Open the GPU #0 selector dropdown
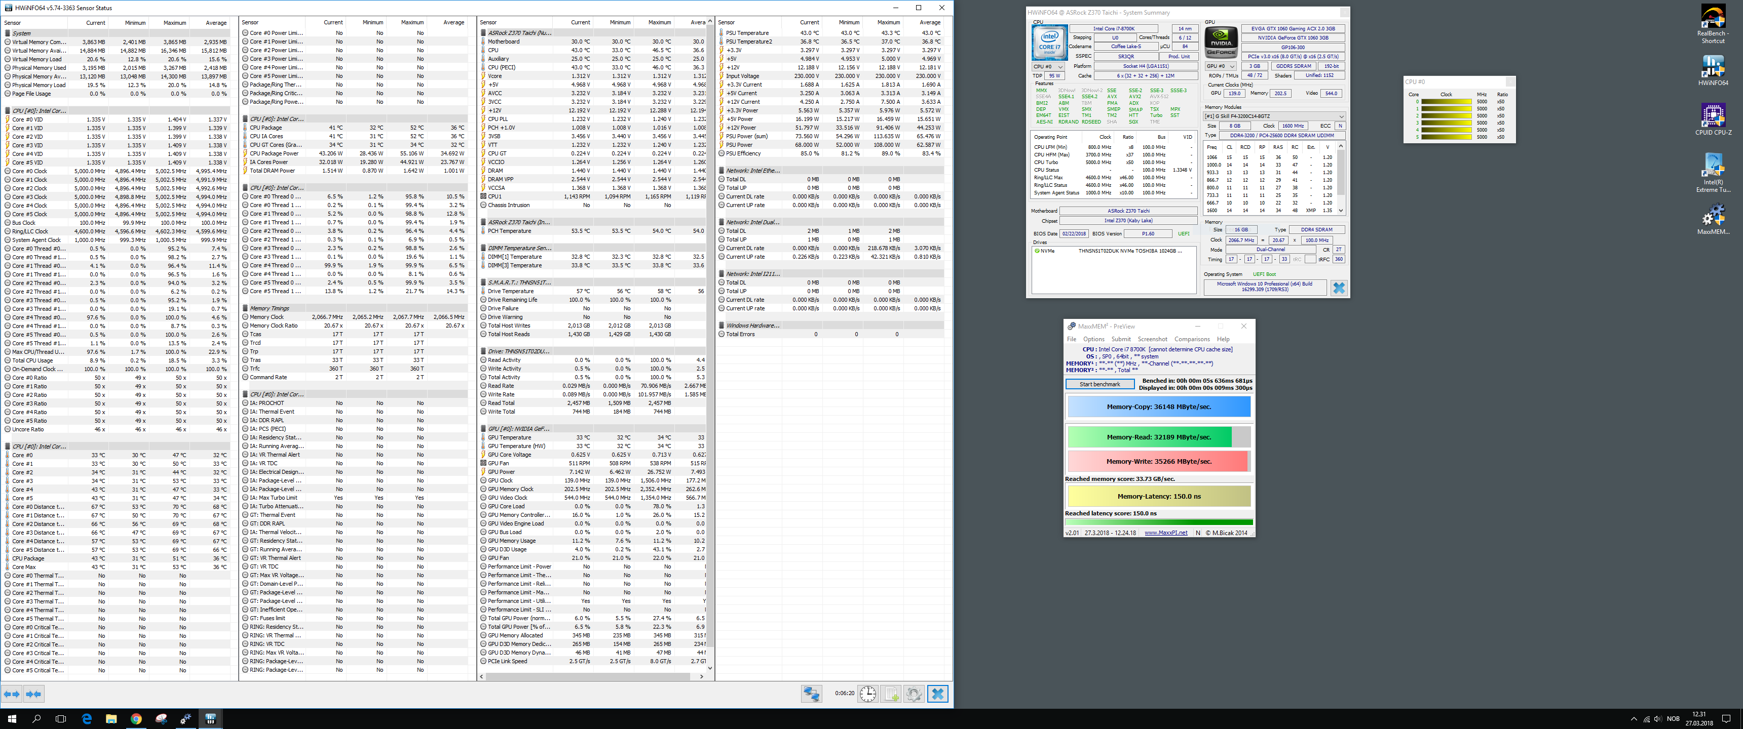 click(x=1221, y=66)
